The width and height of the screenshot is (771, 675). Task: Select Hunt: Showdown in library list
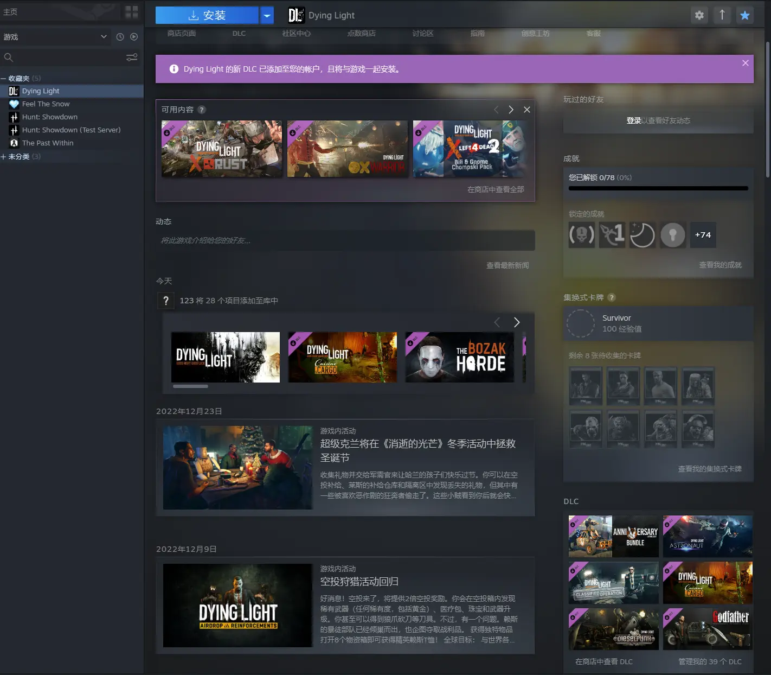[72, 117]
